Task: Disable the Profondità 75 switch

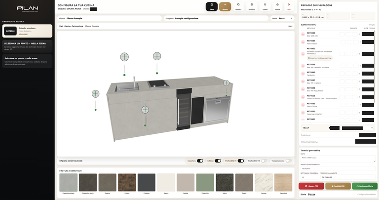Action: [x=241, y=161]
